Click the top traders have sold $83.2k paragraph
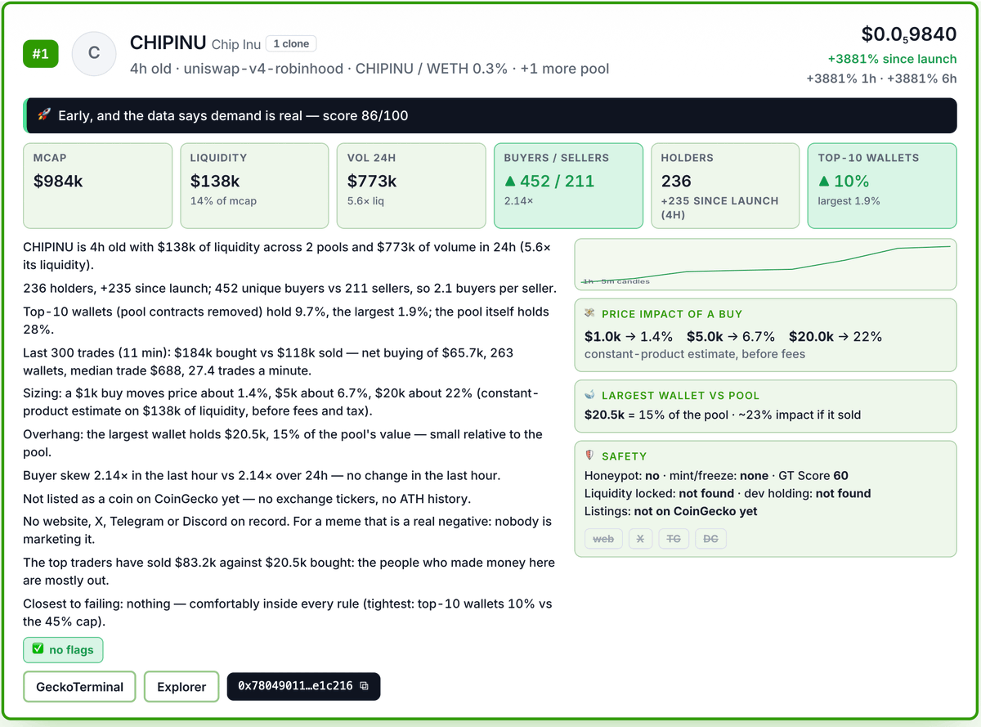Screen dimensions: 981x727 click(x=289, y=571)
